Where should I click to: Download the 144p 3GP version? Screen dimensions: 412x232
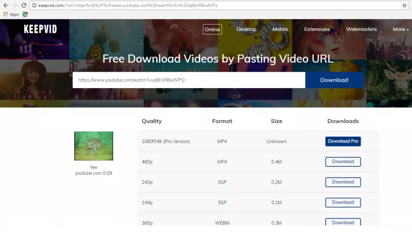tap(343, 202)
